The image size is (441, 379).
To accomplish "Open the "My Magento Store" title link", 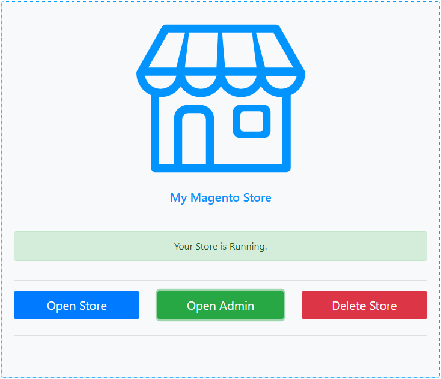I will click(x=221, y=197).
